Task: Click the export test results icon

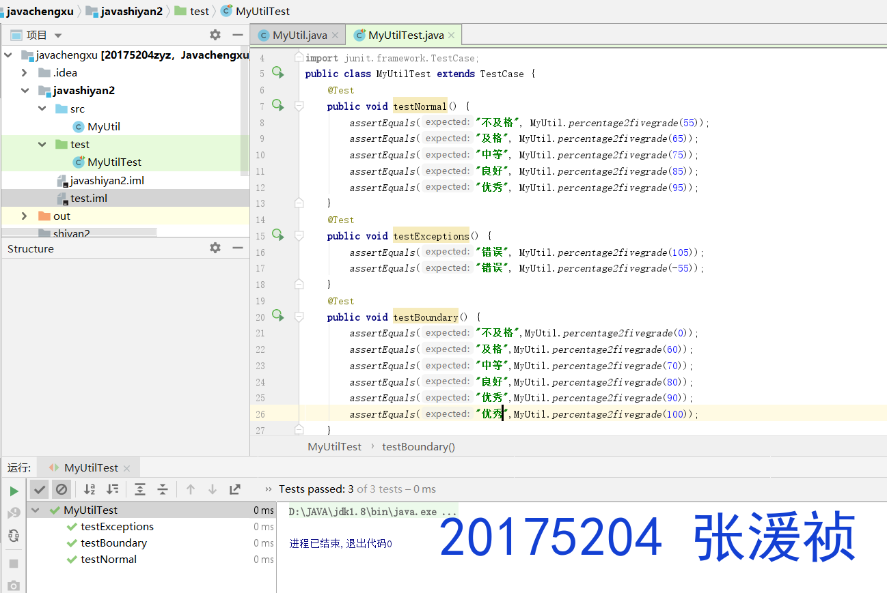Action: (x=235, y=489)
